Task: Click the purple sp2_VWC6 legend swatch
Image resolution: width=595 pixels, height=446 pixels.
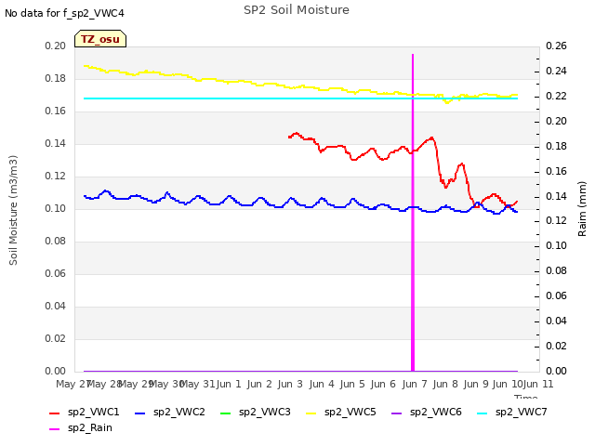Action: (x=397, y=413)
